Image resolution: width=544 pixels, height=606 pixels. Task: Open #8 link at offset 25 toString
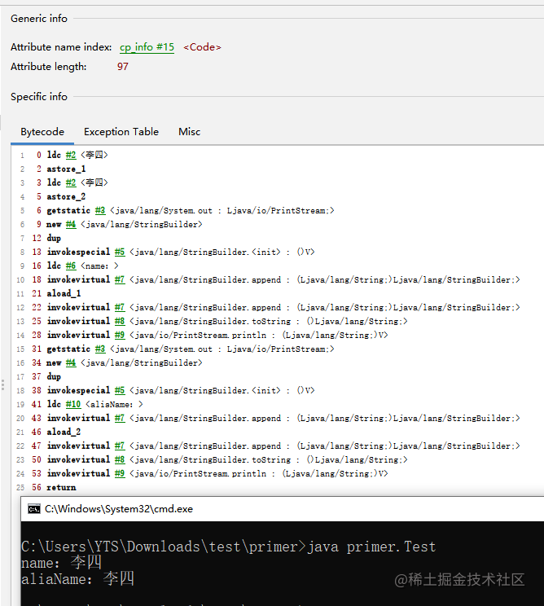[120, 321]
